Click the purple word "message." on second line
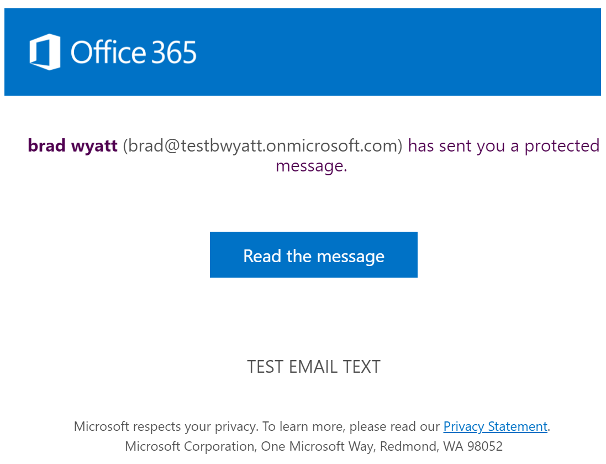 tap(312, 166)
